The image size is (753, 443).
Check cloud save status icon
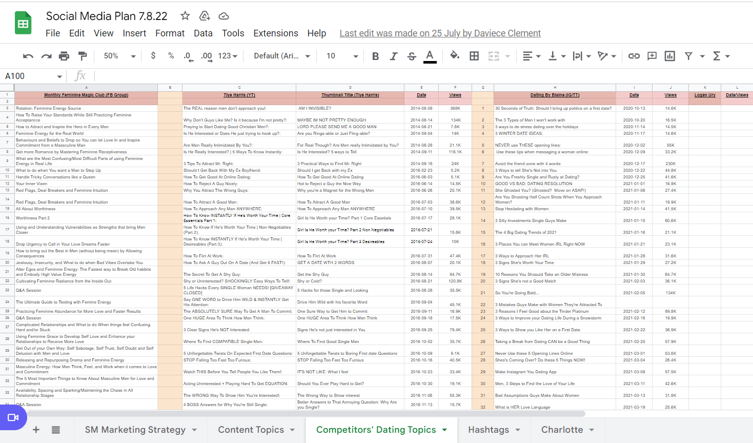(223, 16)
